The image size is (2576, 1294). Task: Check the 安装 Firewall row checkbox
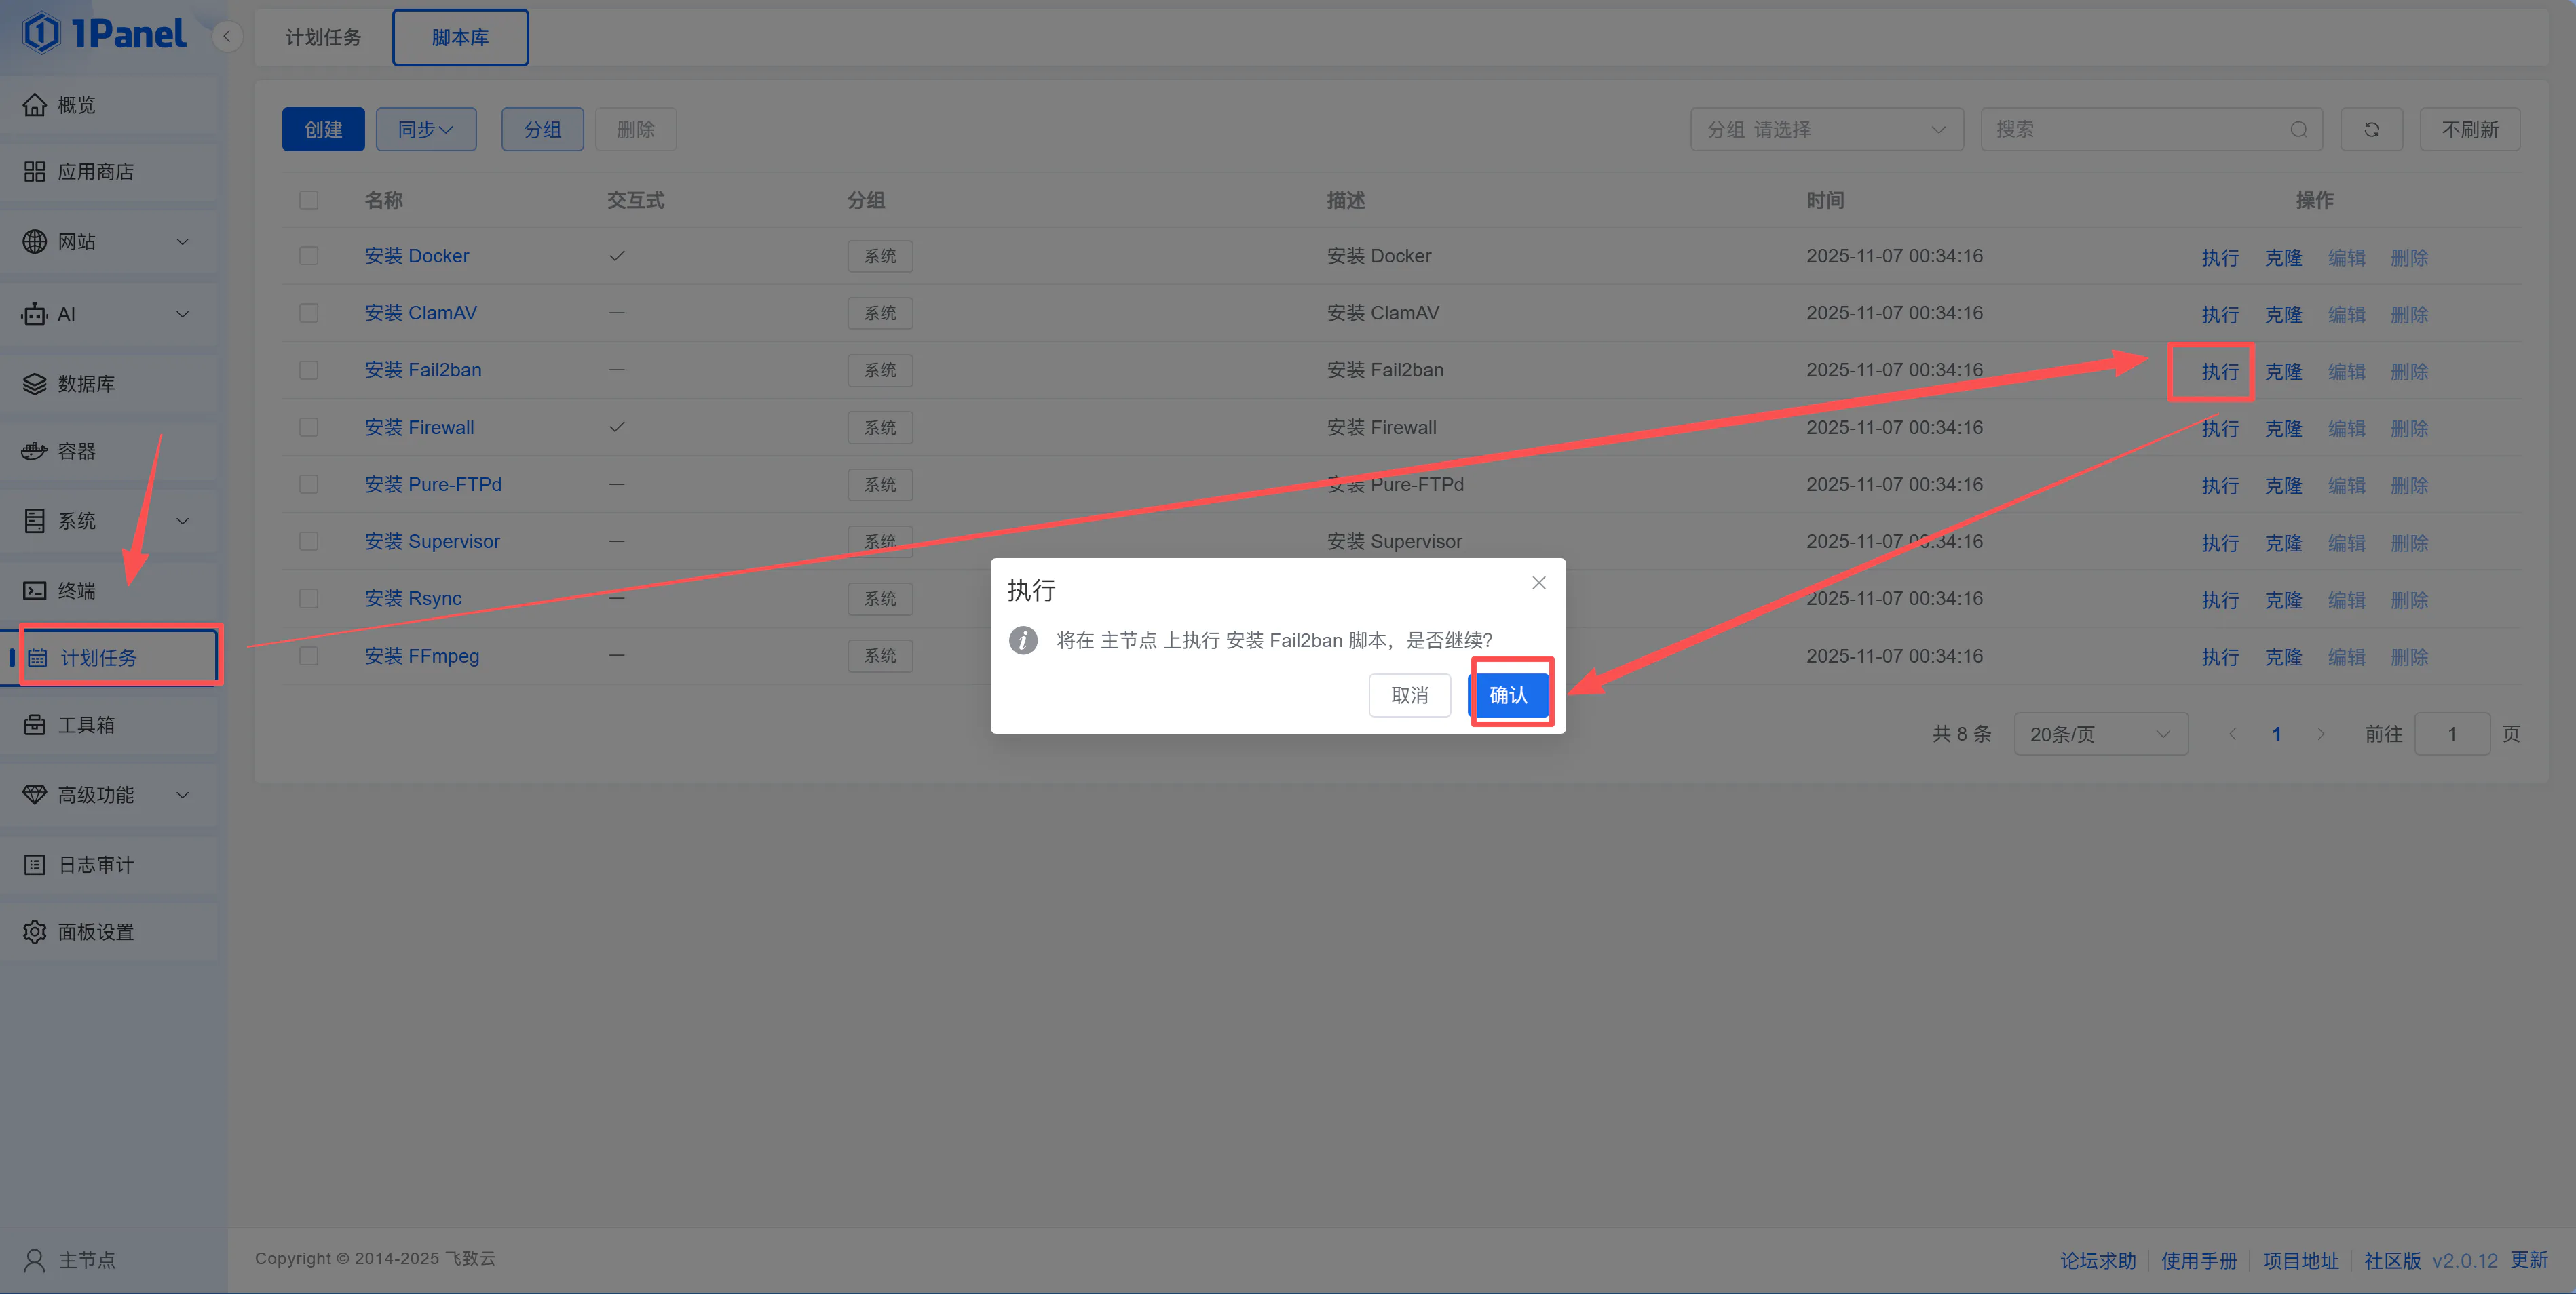click(x=309, y=427)
